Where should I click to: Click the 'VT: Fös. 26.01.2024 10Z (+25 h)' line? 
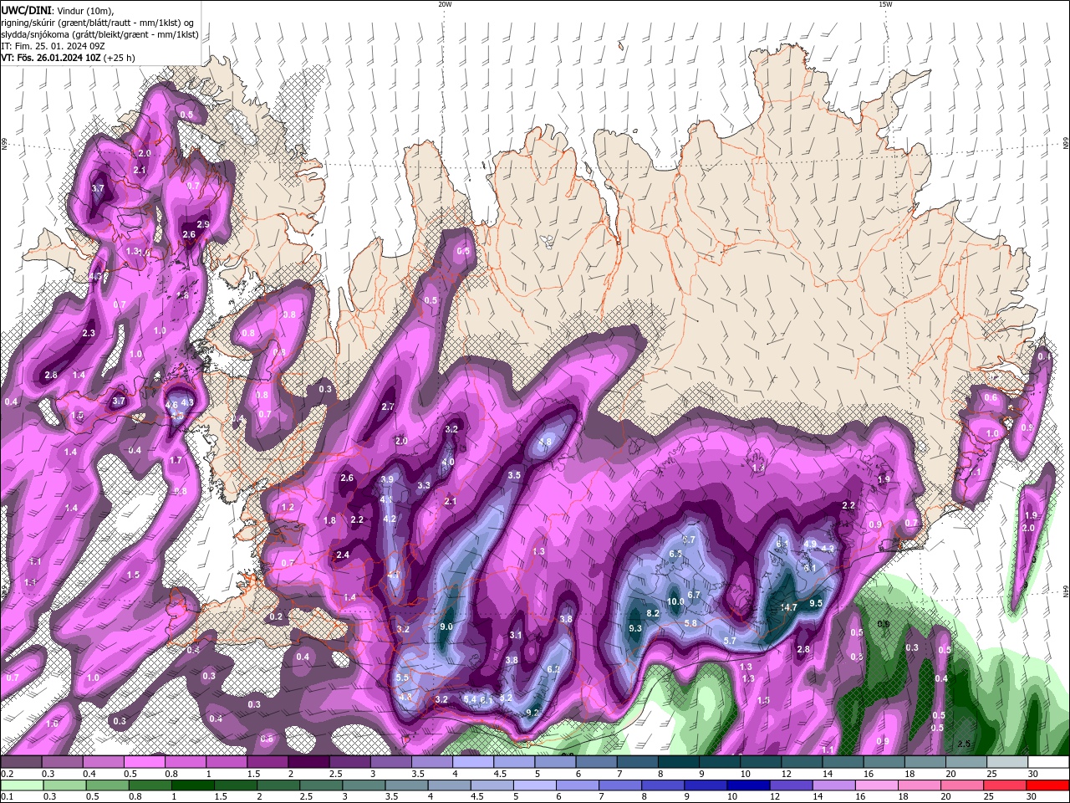(68, 58)
